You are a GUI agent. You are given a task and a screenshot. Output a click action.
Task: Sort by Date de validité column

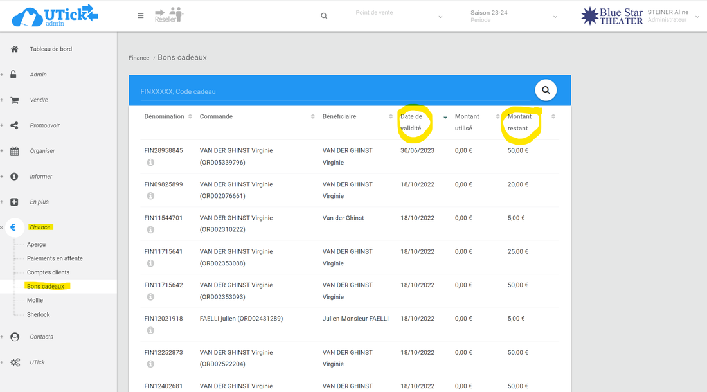tap(412, 122)
